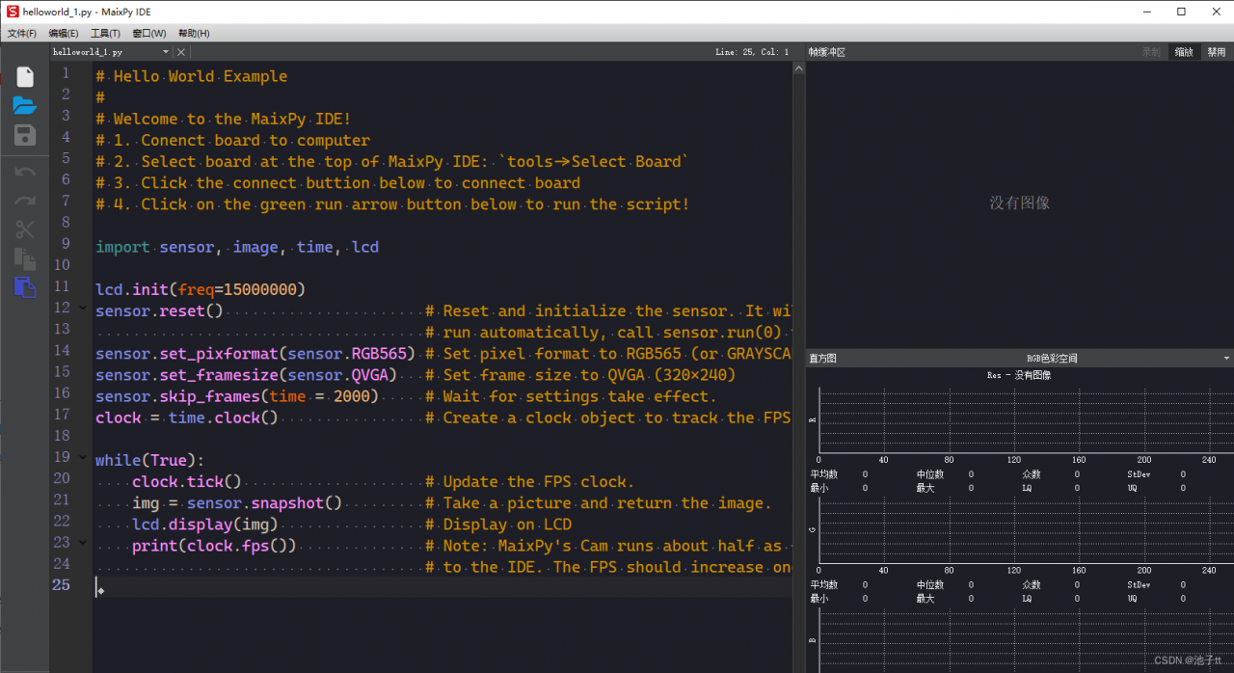1234x673 pixels.
Task: Click the 'sensor.reset()' code
Action: (159, 310)
